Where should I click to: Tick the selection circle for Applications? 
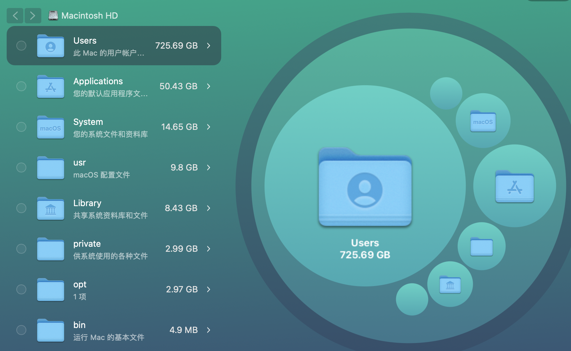(21, 86)
